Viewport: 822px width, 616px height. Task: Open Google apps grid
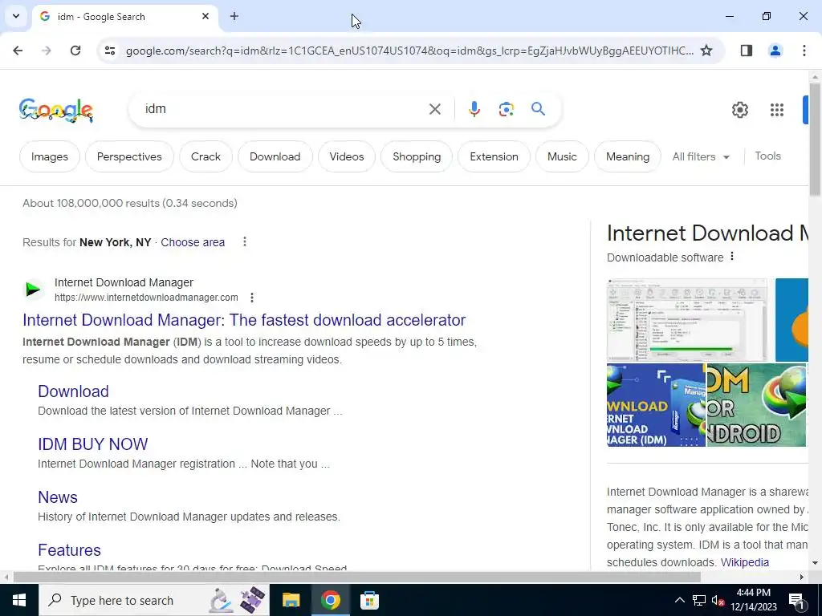tap(776, 110)
